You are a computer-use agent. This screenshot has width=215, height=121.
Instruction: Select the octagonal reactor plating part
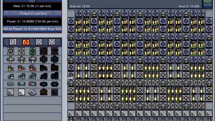tap(33, 92)
